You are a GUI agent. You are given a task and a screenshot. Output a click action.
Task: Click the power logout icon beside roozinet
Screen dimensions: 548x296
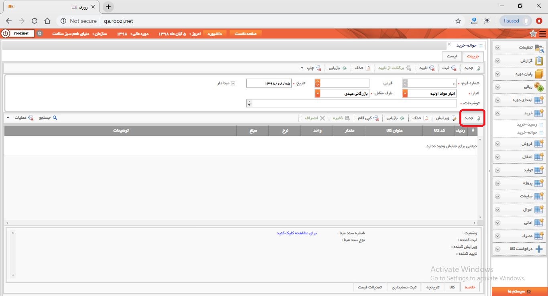(x=5, y=34)
